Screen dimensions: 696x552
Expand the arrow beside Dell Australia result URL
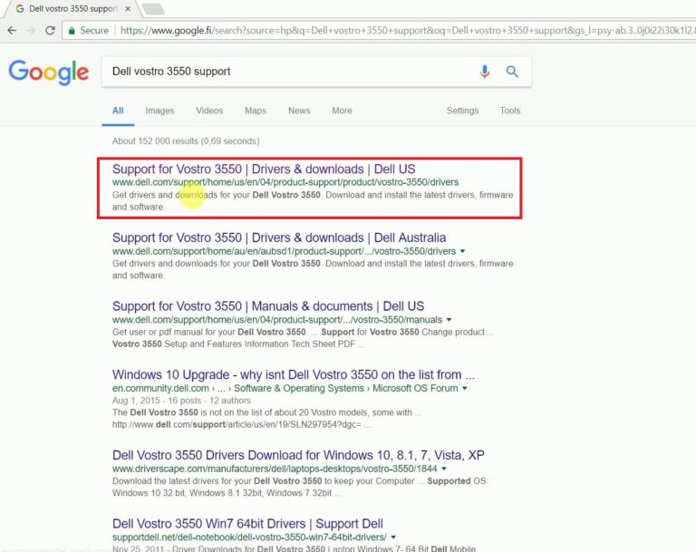click(x=463, y=251)
